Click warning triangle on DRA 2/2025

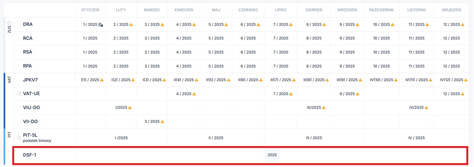tap(131, 25)
